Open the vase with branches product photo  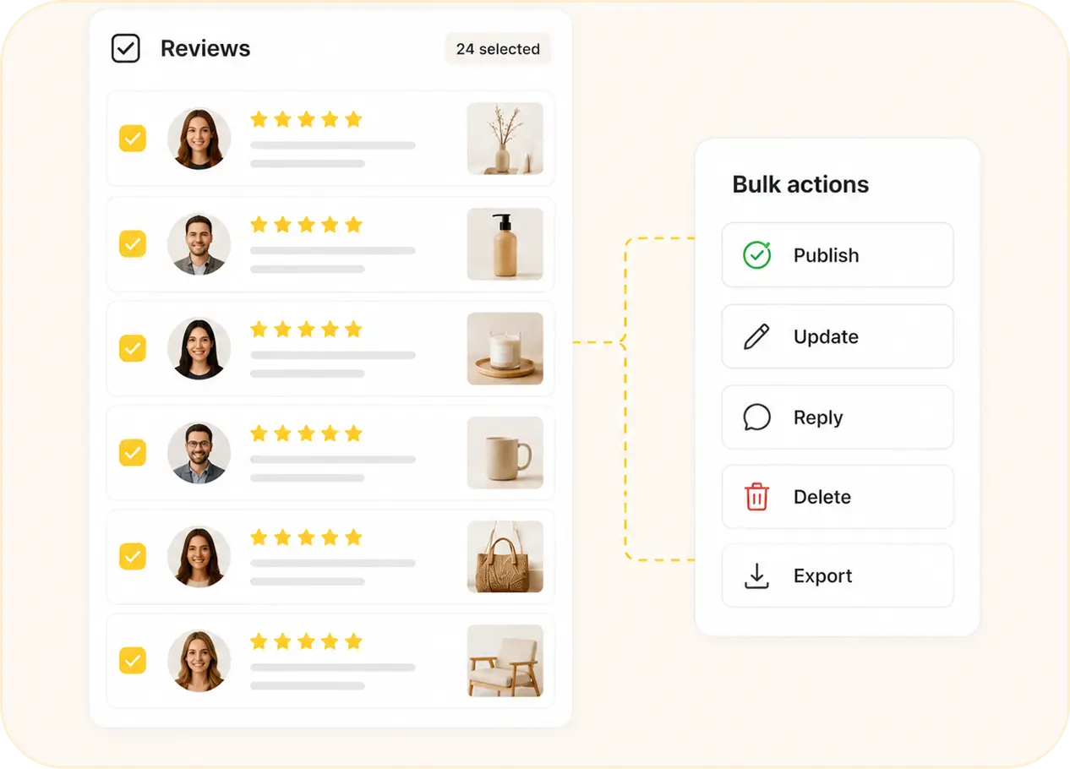click(505, 139)
